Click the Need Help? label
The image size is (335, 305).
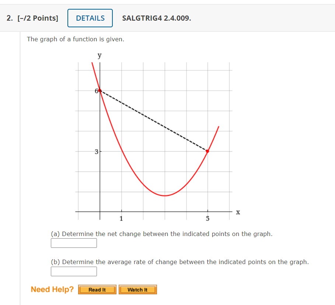(52, 289)
